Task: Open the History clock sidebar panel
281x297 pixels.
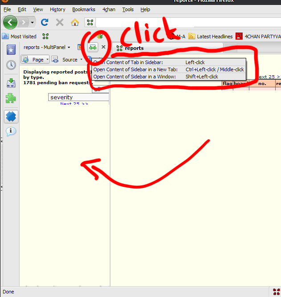Action: pos(11,65)
